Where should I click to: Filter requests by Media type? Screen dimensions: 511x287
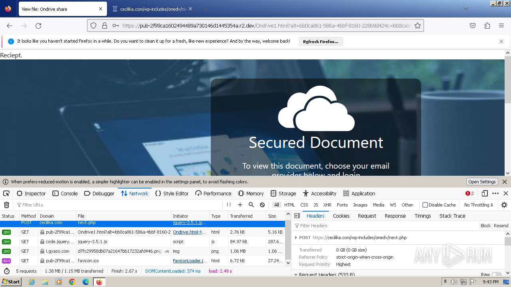coord(378,205)
